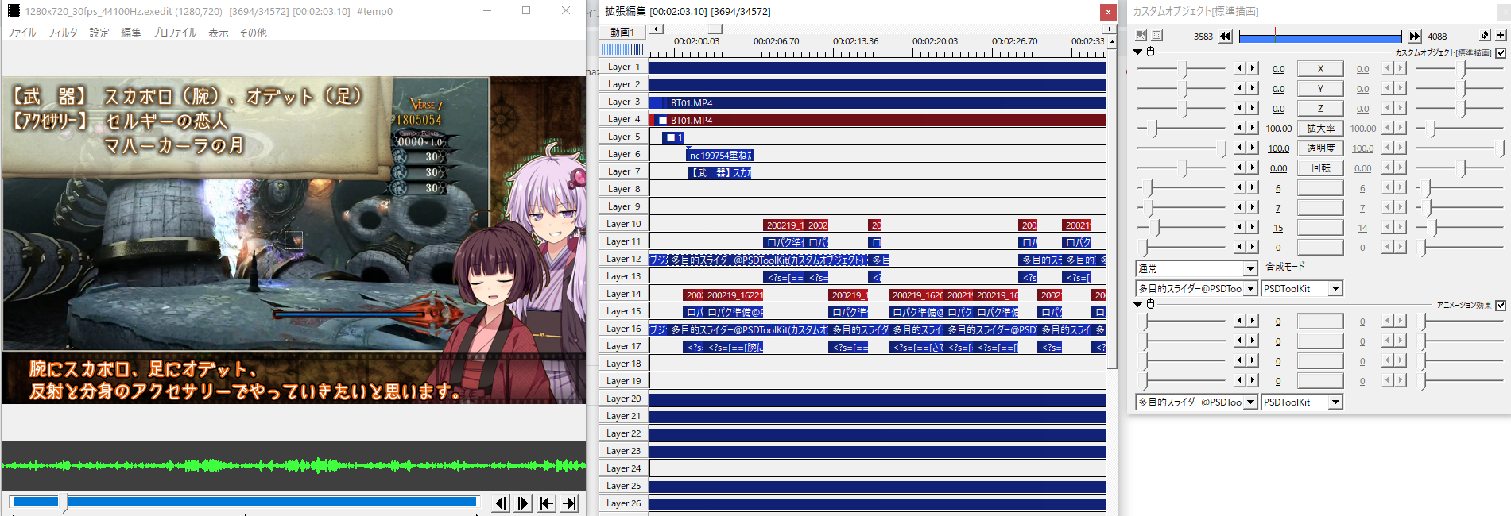Click the left 透明度 slider track

[1182, 148]
